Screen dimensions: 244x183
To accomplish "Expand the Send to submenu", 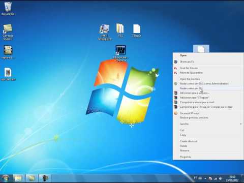I will (x=208, y=124).
